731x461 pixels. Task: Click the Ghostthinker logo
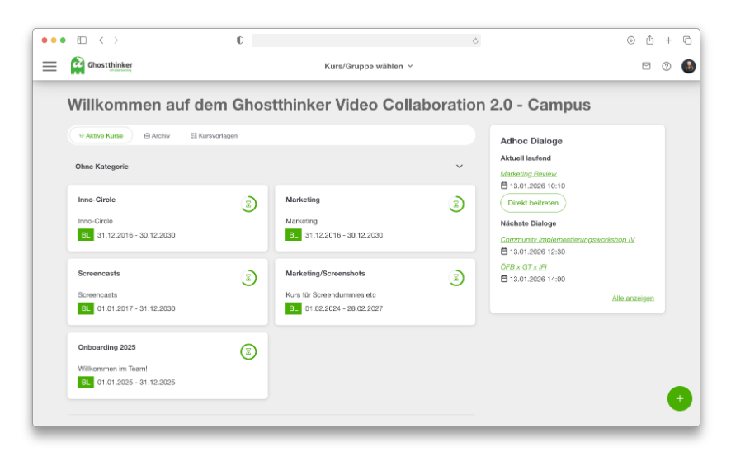[101, 65]
